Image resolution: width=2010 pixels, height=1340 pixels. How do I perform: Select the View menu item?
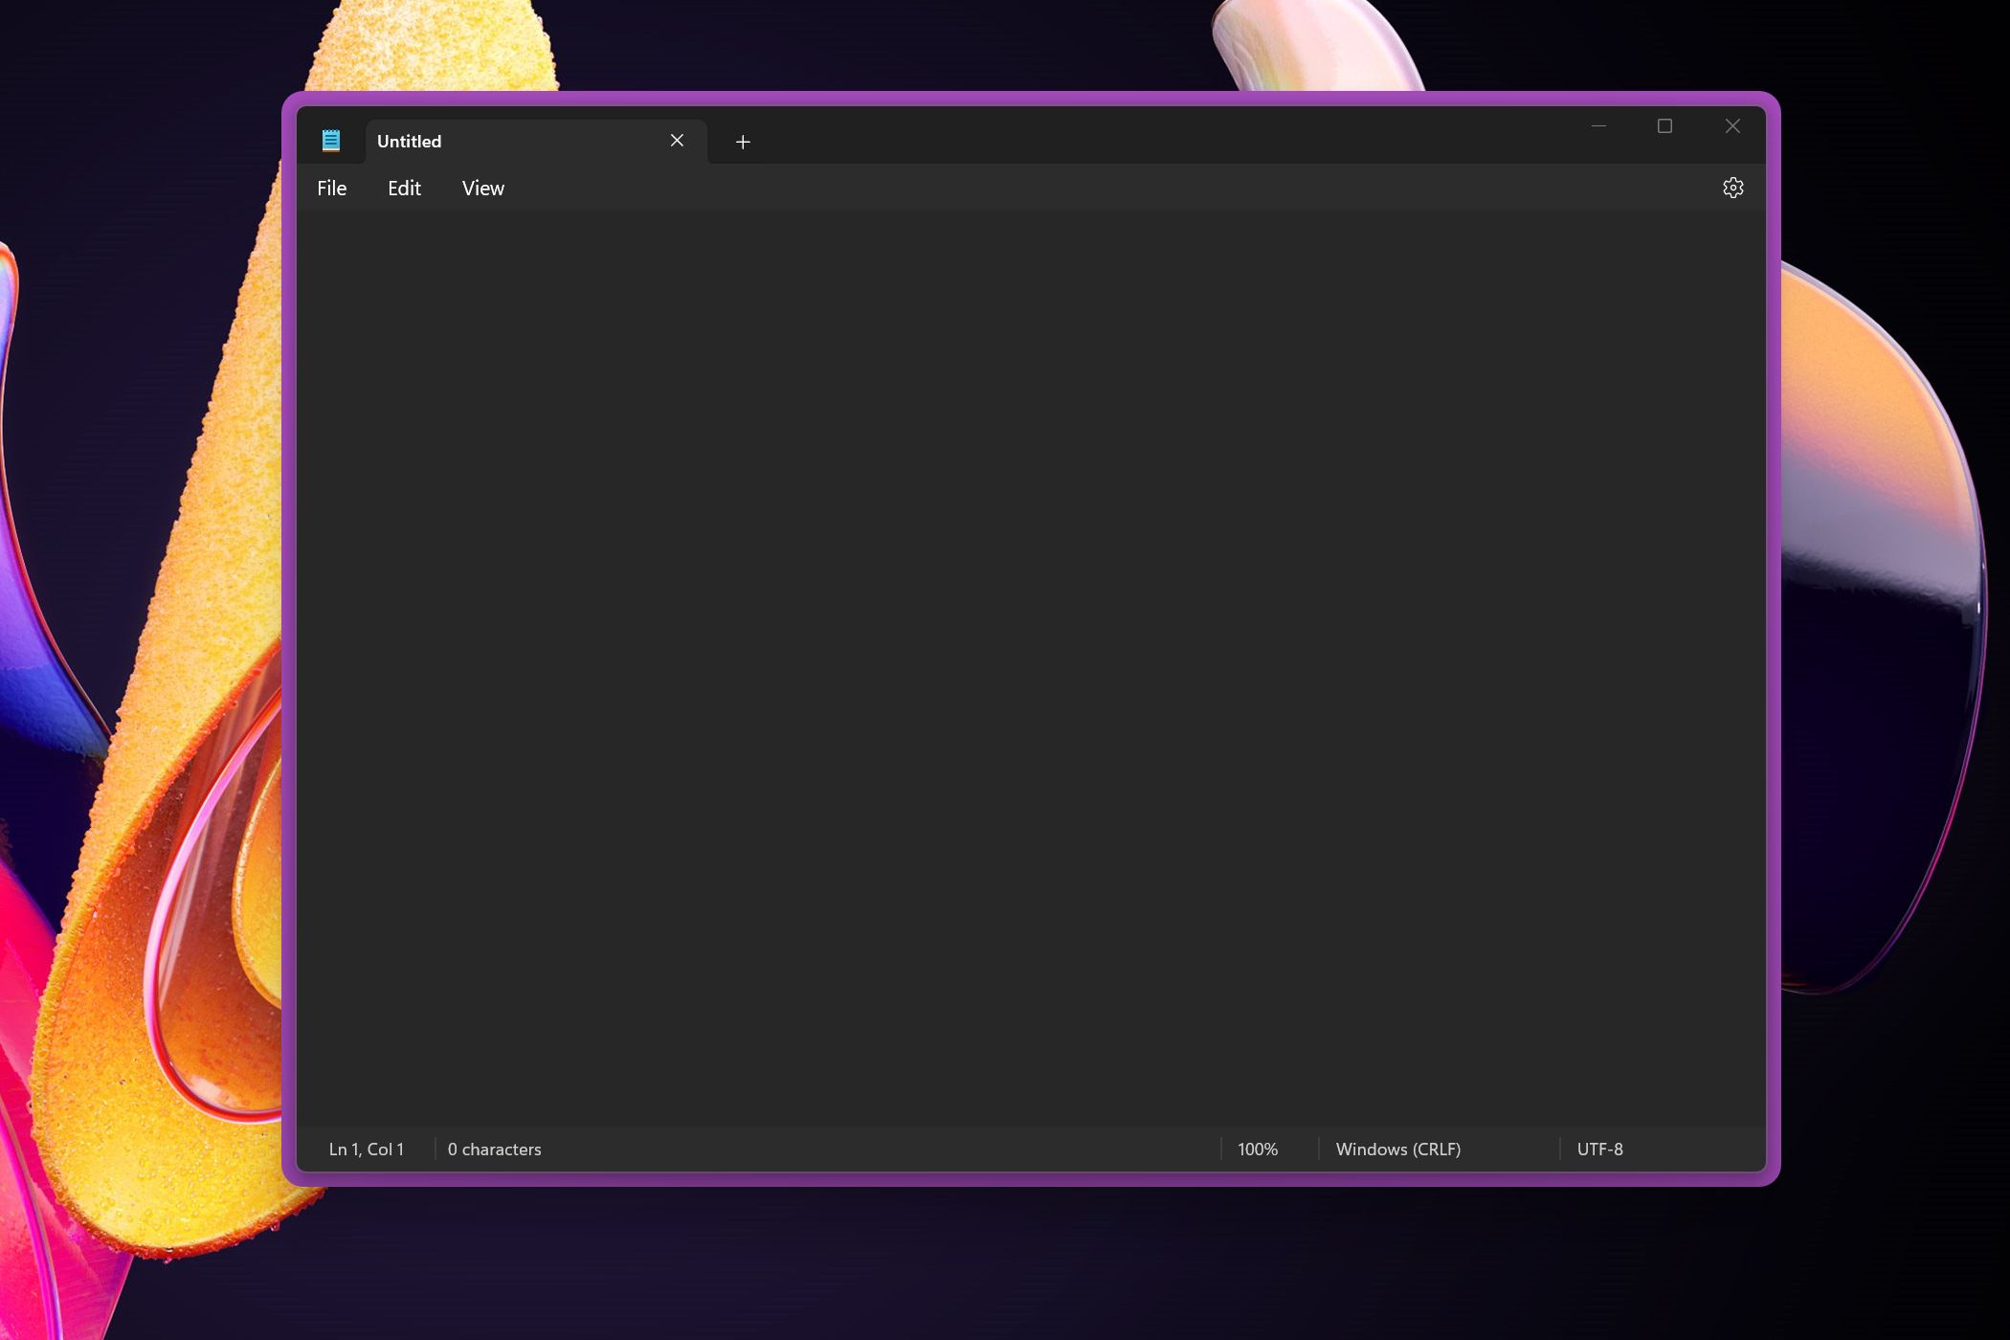tap(481, 187)
